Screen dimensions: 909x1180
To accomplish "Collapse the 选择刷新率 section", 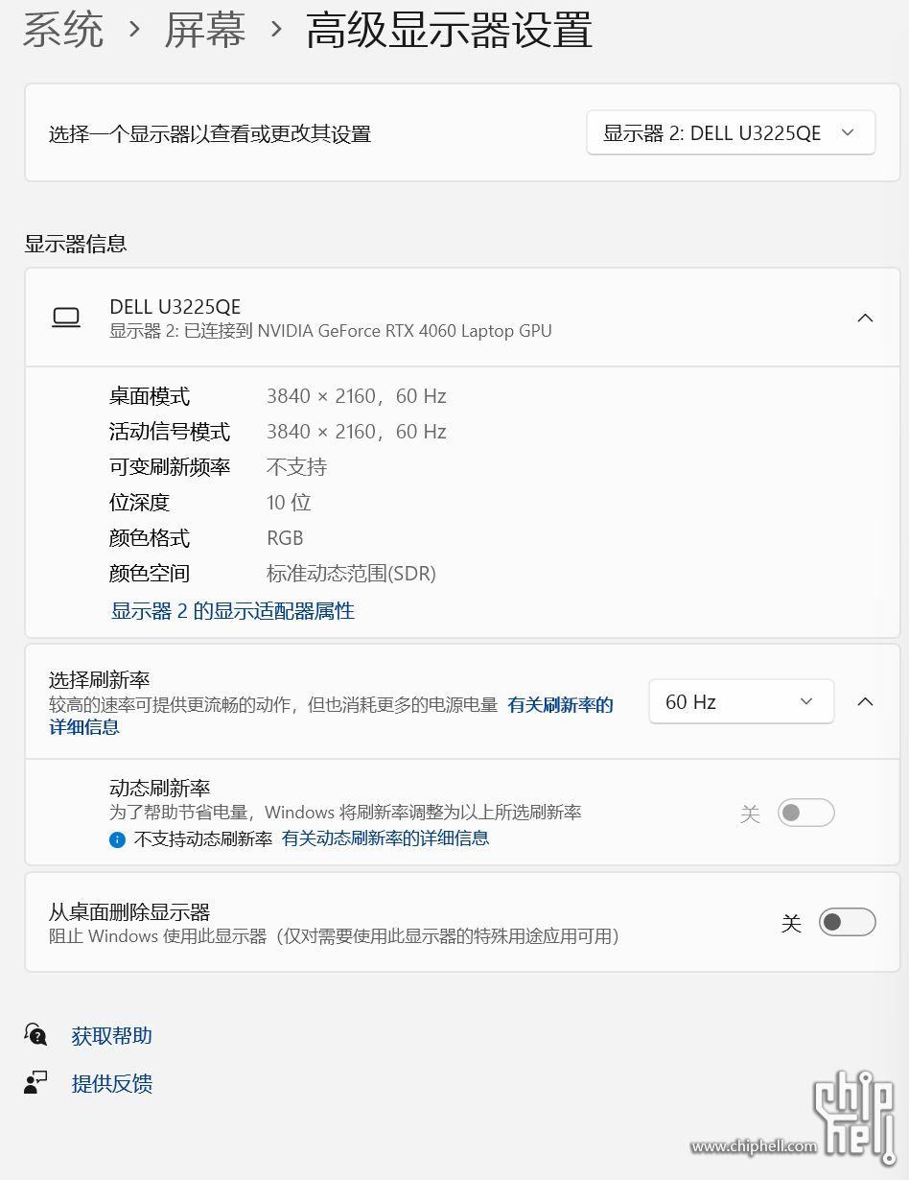I will pyautogui.click(x=865, y=702).
